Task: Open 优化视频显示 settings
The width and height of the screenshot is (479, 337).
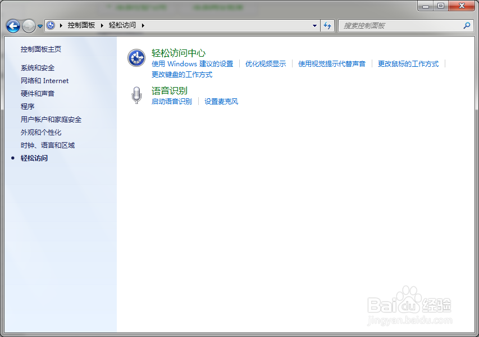Action: point(267,63)
